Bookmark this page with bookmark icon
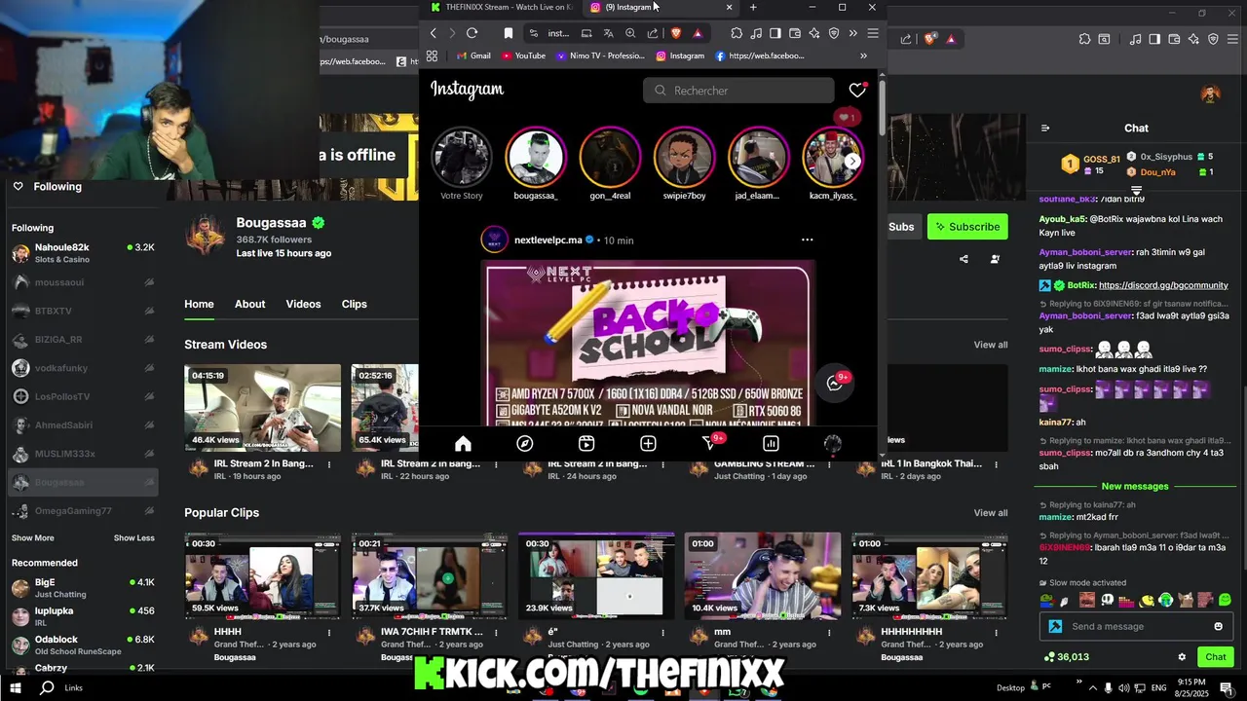This screenshot has height=701, width=1247. (x=509, y=33)
